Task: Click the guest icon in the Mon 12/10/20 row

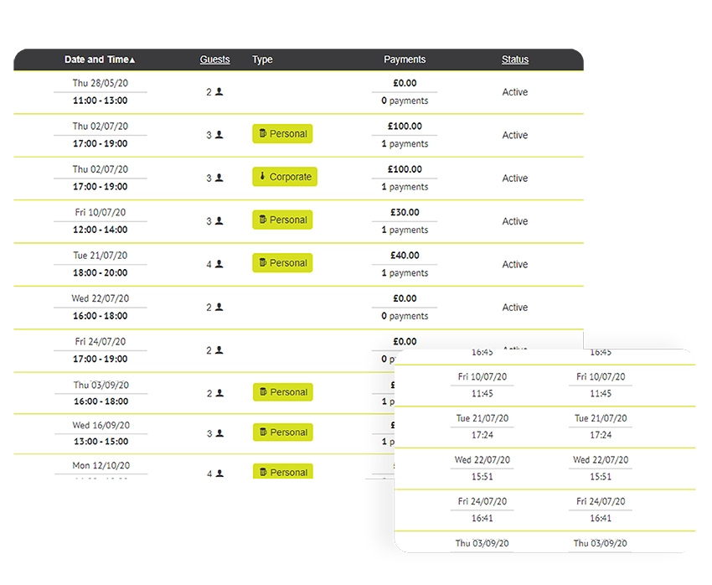Action: pyautogui.click(x=219, y=474)
